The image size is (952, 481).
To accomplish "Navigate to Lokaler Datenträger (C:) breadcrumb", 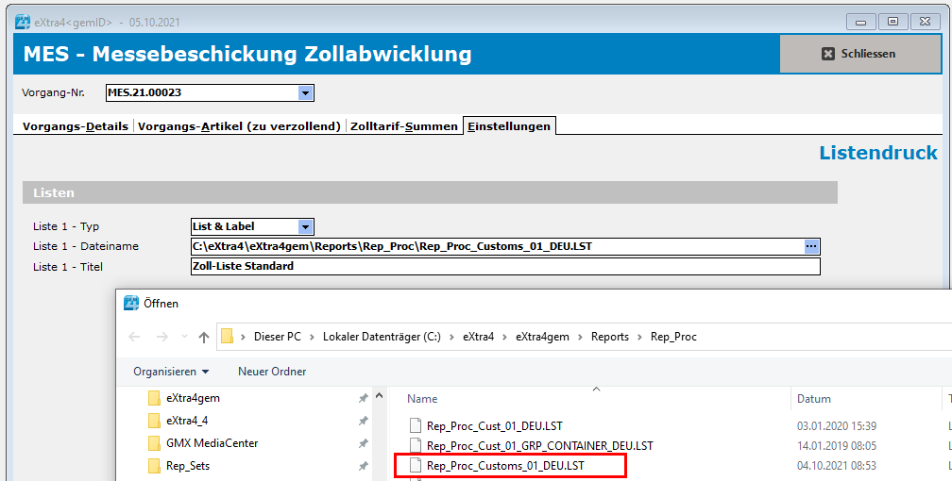I will coord(382,337).
